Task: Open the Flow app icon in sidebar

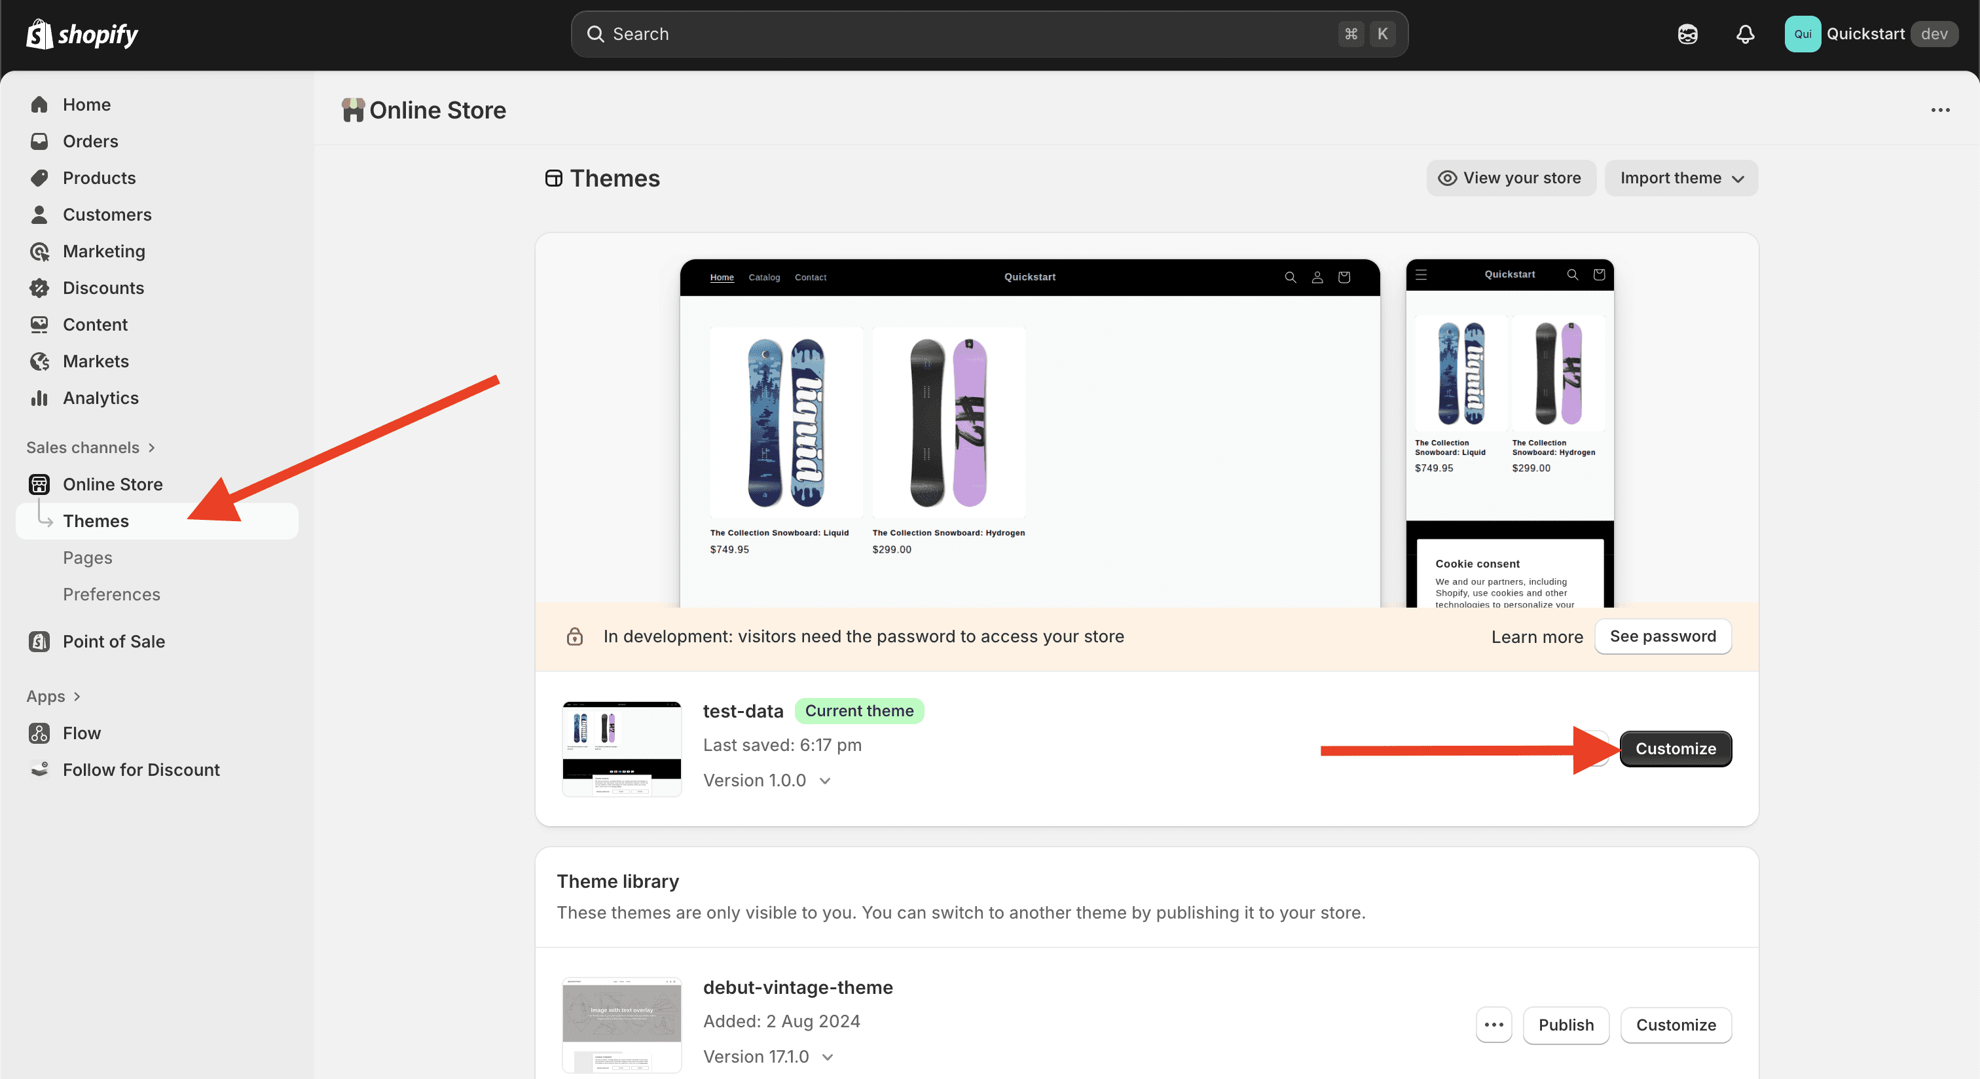Action: pyautogui.click(x=39, y=733)
